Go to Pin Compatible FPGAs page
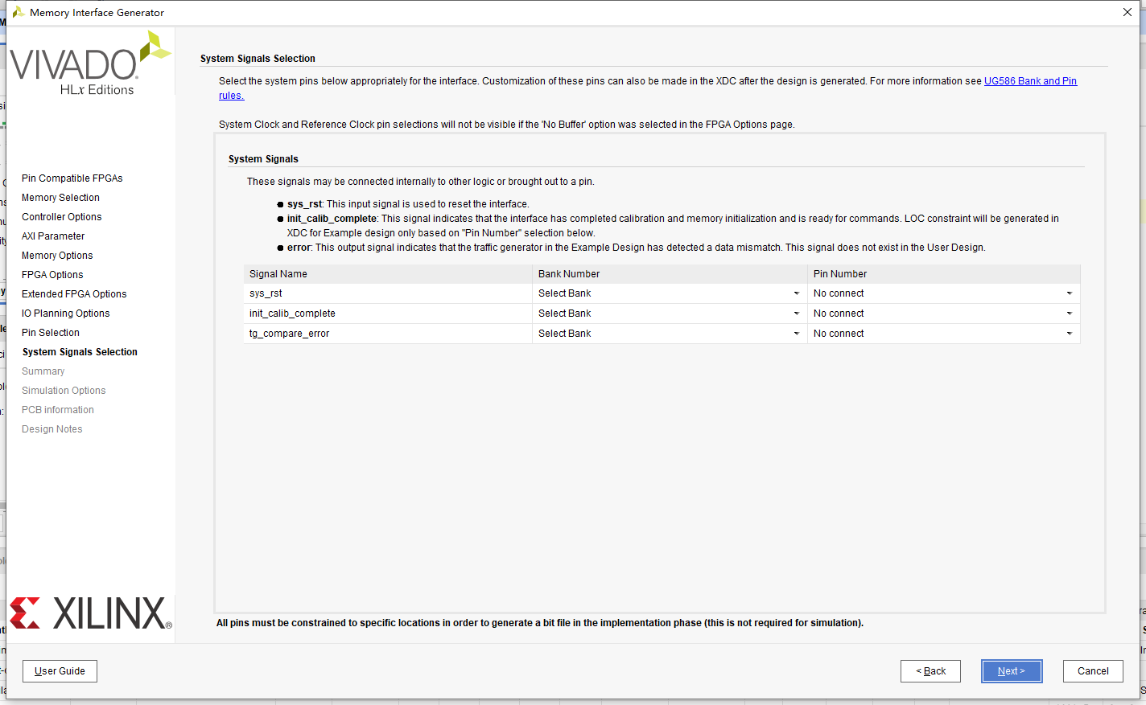The image size is (1146, 705). pyautogui.click(x=72, y=178)
